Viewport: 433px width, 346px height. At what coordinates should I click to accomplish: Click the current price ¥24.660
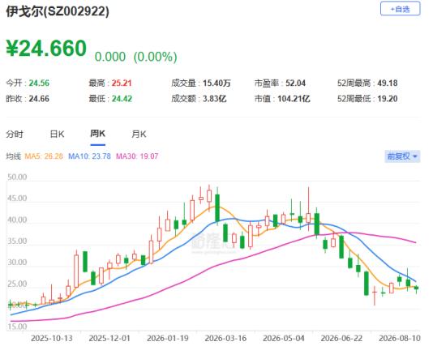coord(46,49)
